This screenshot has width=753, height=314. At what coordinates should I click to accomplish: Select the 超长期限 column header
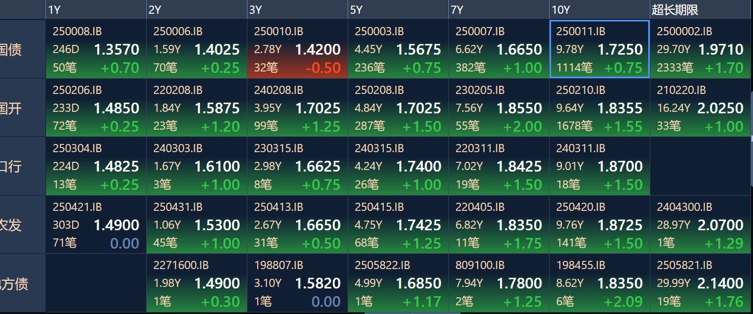tap(700, 9)
